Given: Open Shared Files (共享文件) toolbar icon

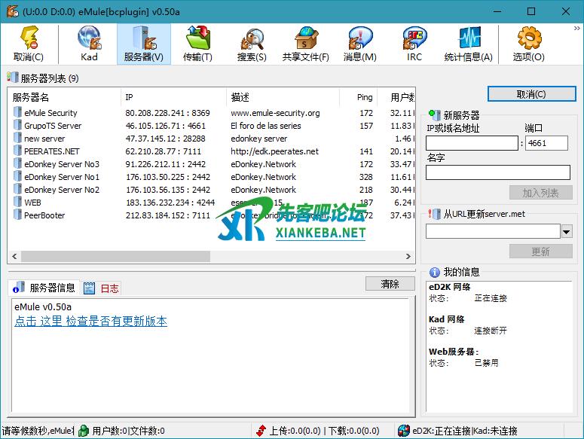Looking at the screenshot, I should point(305,44).
